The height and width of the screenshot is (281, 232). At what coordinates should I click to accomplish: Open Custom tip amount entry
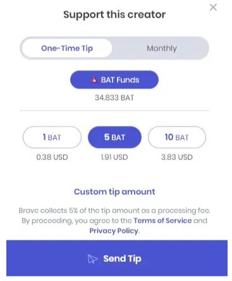(114, 192)
